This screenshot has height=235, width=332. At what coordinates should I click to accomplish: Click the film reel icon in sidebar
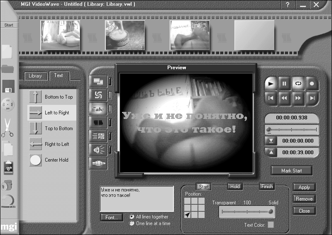8,104
